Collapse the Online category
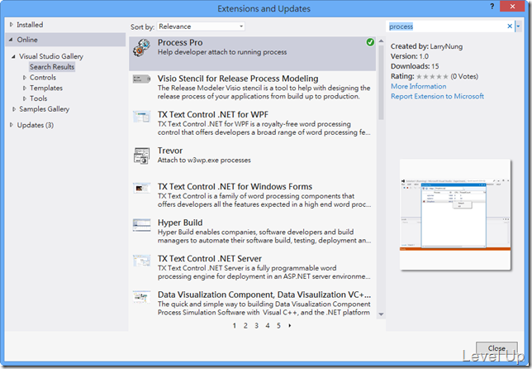 (x=11, y=40)
